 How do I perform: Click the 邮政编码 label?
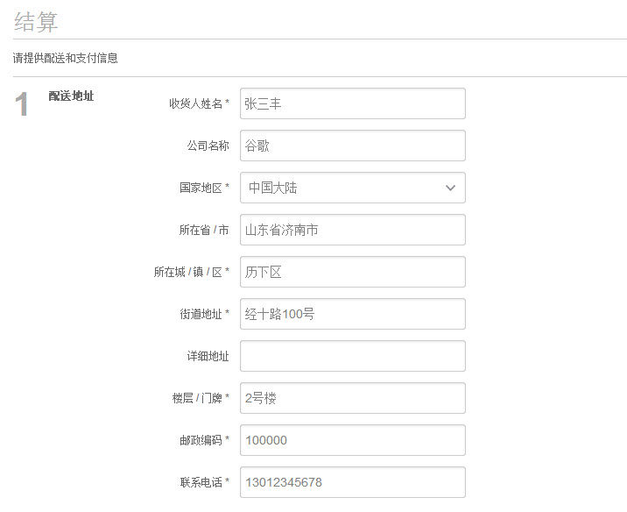click(x=204, y=440)
